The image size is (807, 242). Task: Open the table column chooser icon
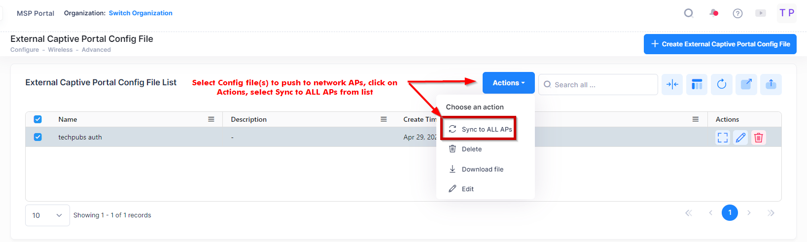697,84
